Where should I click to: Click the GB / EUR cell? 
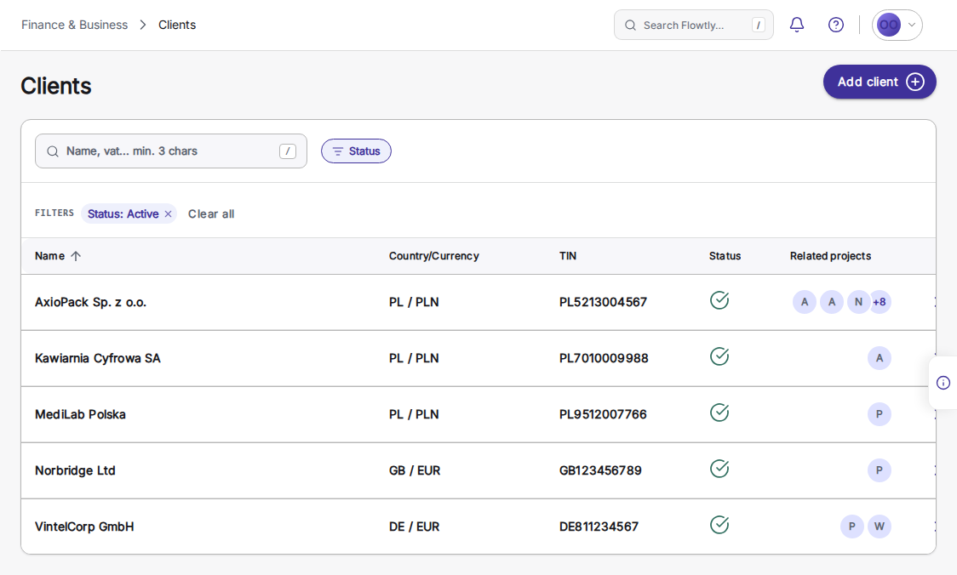pos(415,470)
